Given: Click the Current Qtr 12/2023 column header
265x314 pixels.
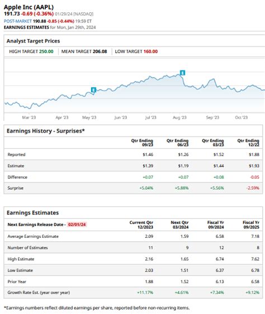Looking at the screenshot, I should [141, 224].
